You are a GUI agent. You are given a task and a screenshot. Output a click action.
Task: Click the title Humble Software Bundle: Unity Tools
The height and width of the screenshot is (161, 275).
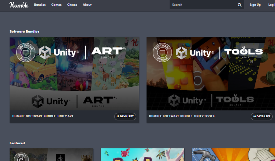[x=182, y=116]
